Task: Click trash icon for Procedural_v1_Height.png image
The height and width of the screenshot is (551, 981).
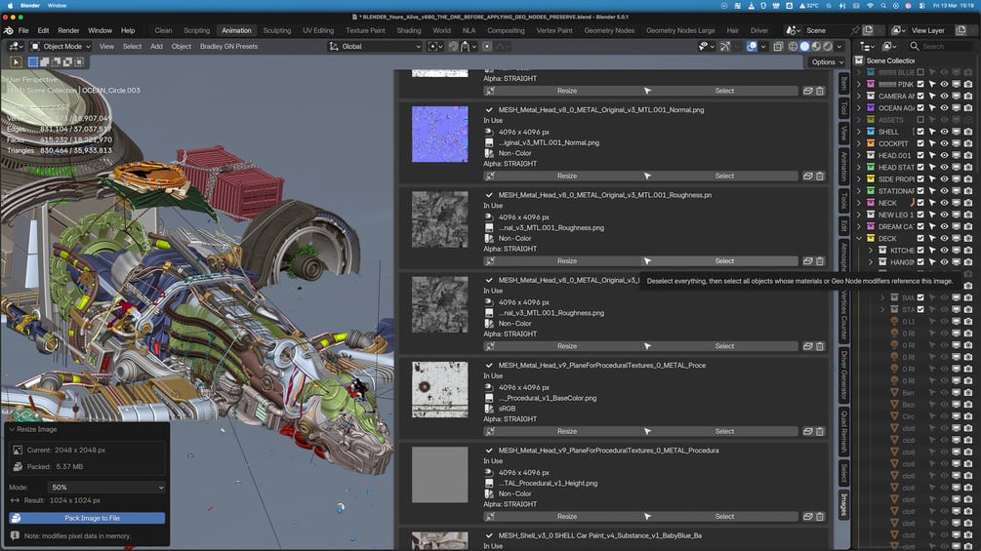Action: pyautogui.click(x=820, y=517)
